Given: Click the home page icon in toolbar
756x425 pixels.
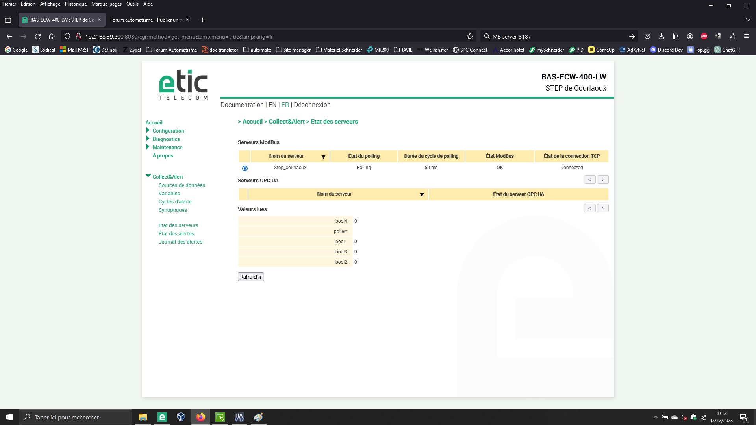Looking at the screenshot, I should tap(52, 36).
